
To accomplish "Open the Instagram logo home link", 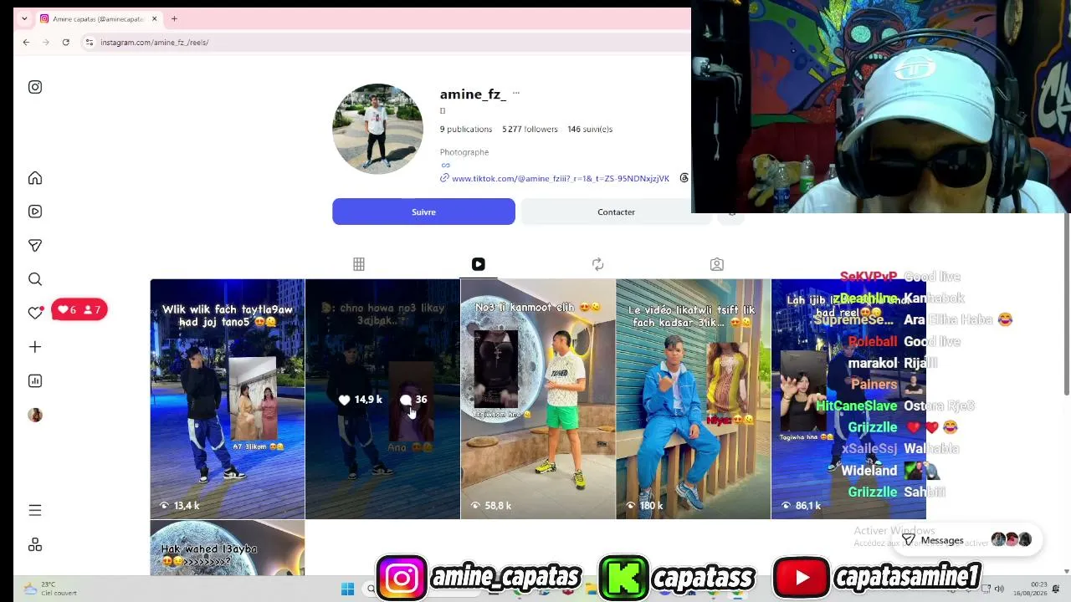I will tap(35, 87).
